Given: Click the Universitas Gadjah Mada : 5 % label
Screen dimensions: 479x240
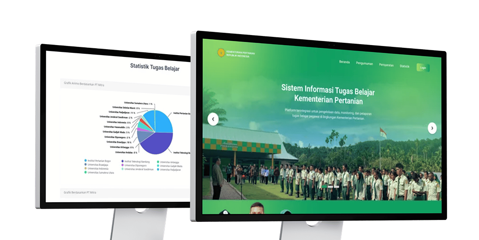Looking at the screenshot, I should pos(116,132).
